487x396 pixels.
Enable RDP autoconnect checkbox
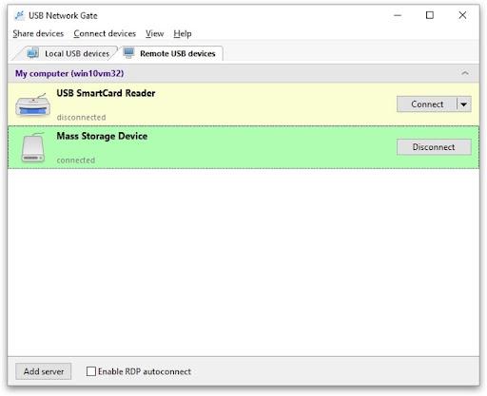click(91, 371)
